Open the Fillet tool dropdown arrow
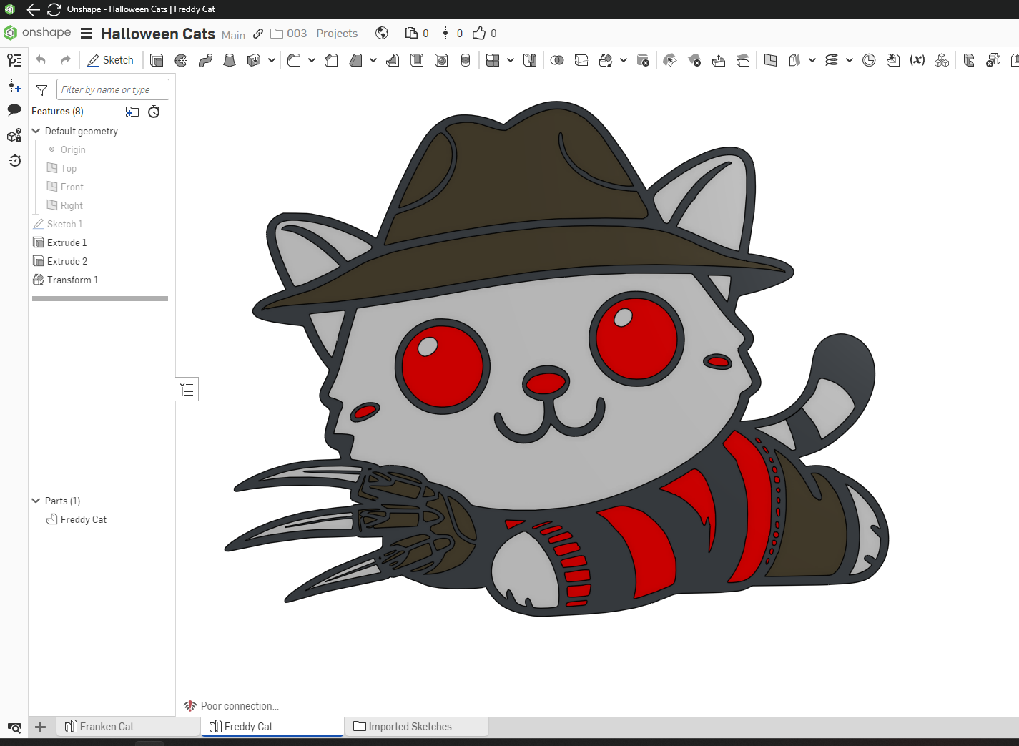The height and width of the screenshot is (746, 1019). 312,60
